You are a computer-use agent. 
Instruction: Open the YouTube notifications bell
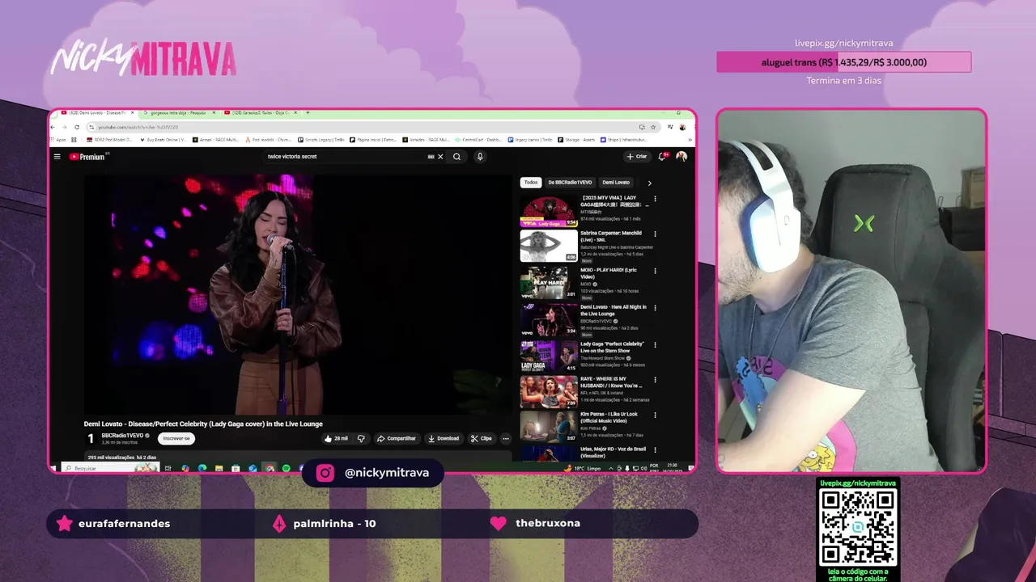tap(663, 156)
